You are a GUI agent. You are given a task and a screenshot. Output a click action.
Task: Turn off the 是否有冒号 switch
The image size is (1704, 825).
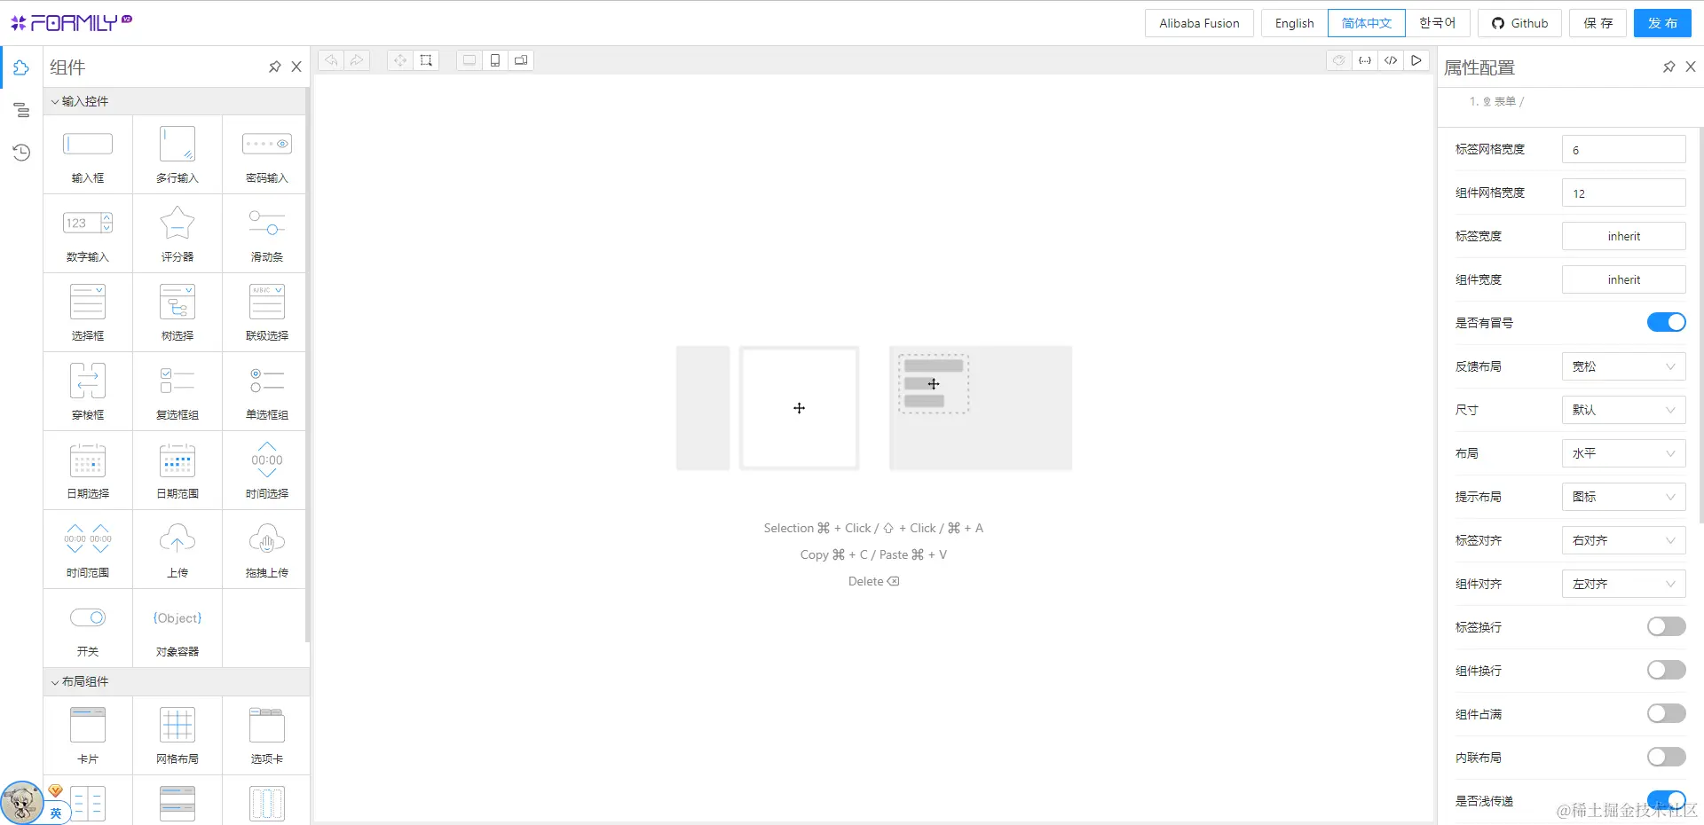coord(1665,322)
